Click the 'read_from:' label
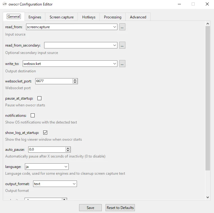Screen dimensions: 214x213 tap(14, 27)
